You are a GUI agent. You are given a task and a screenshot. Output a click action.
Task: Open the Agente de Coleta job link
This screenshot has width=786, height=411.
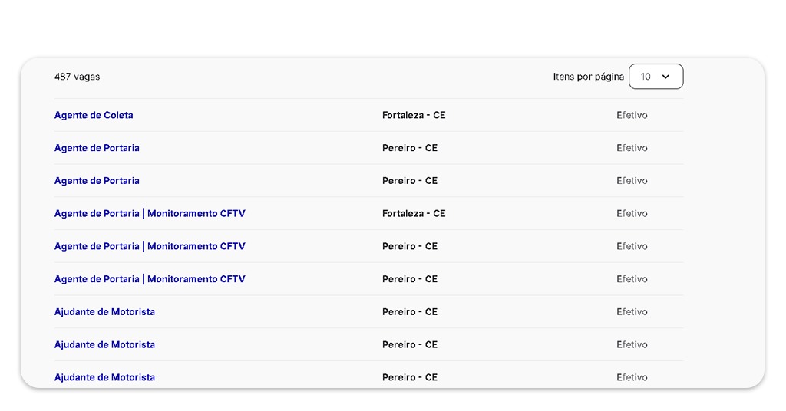94,115
